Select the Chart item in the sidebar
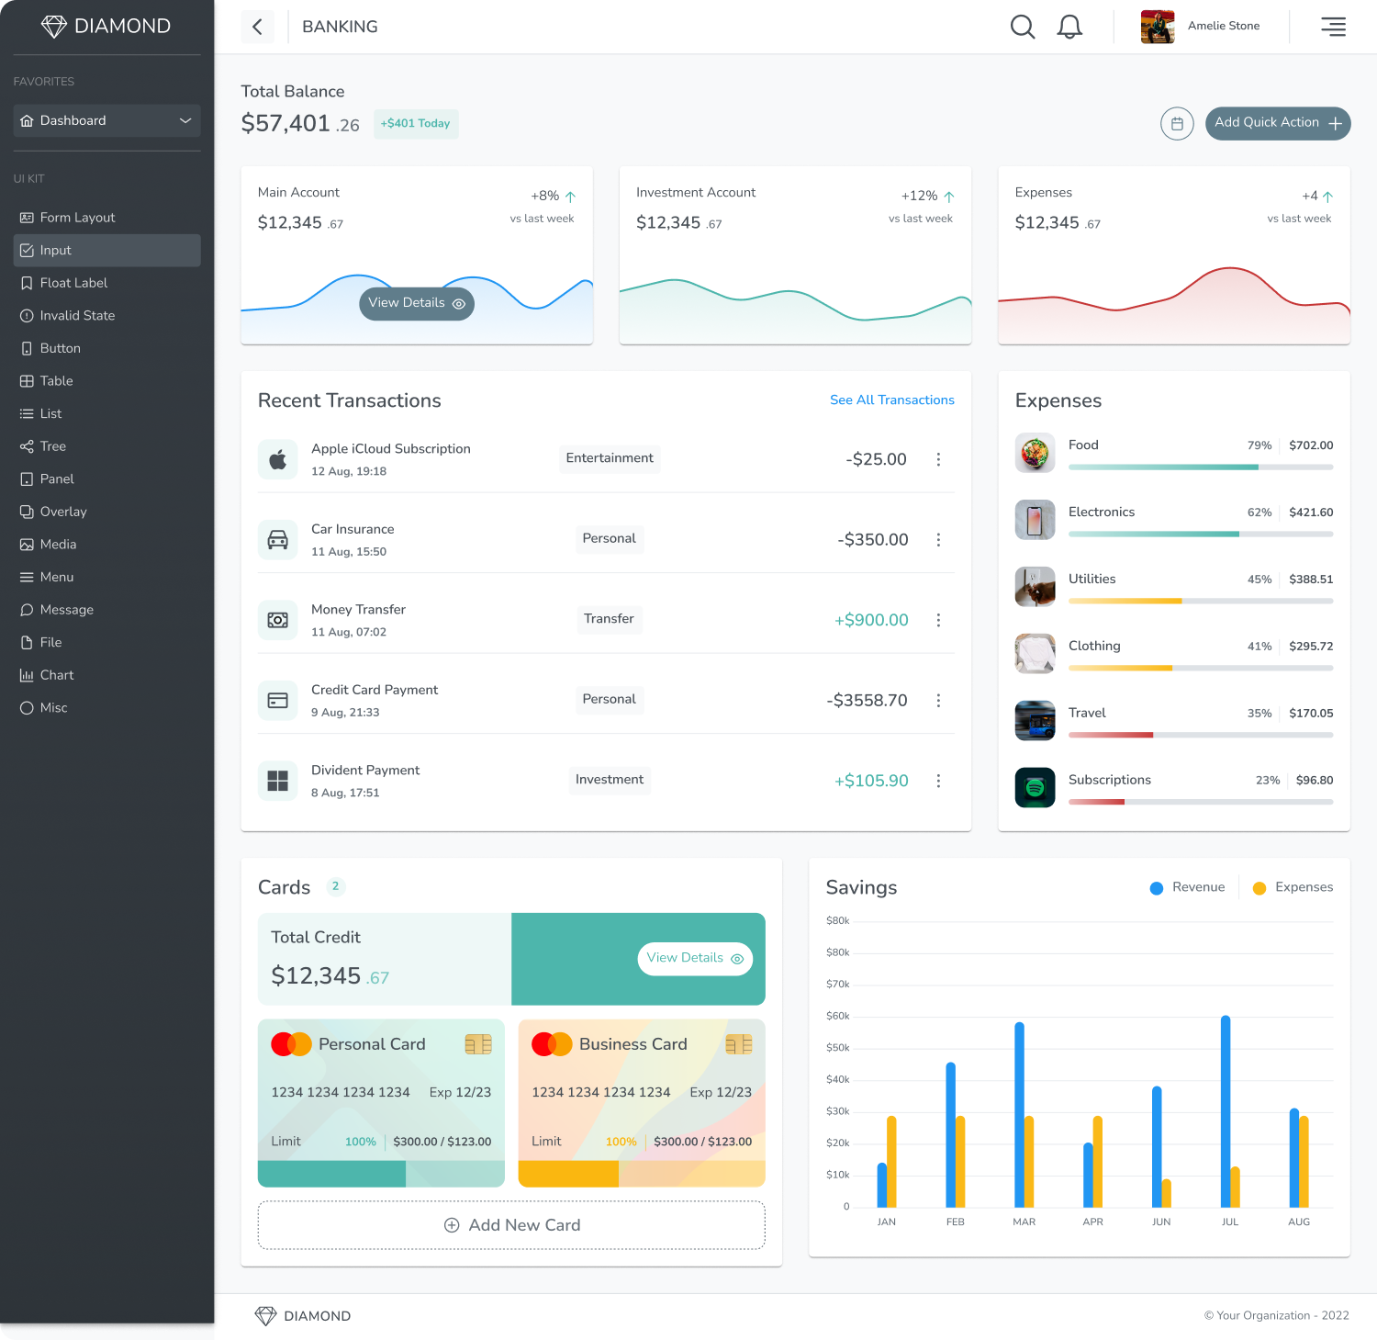 [57, 675]
